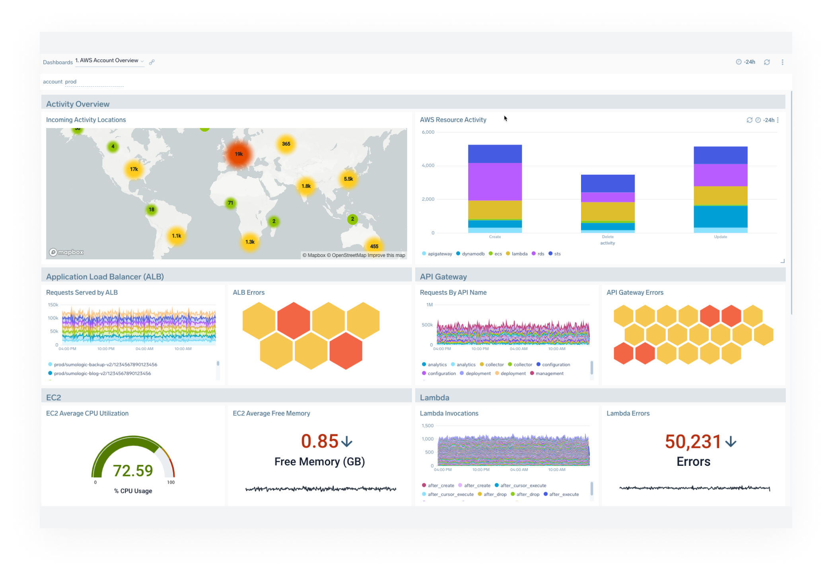Select the 5.5k map cluster
The image size is (832, 576).
348,179
